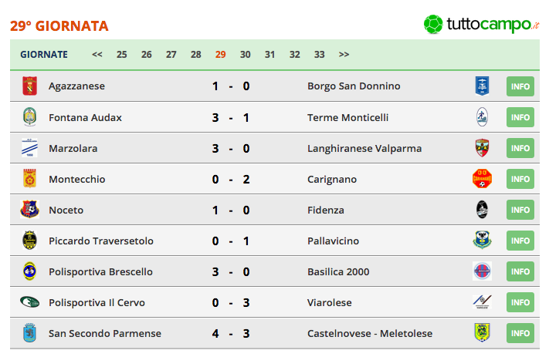Select the Castelnovese - Meletolese yellow crest
The image size is (549, 357).
482,333
